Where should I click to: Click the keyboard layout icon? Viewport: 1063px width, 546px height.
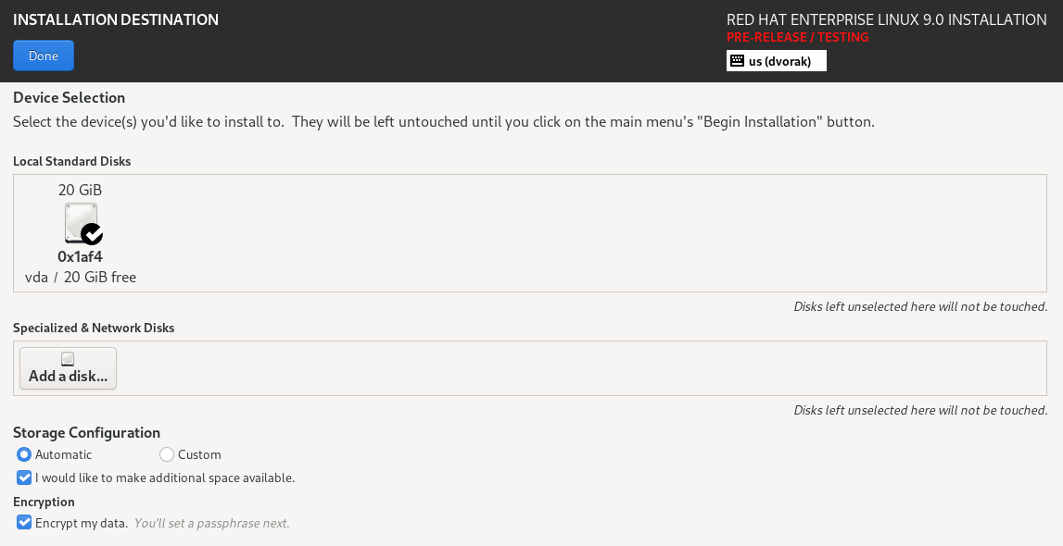[x=737, y=60]
